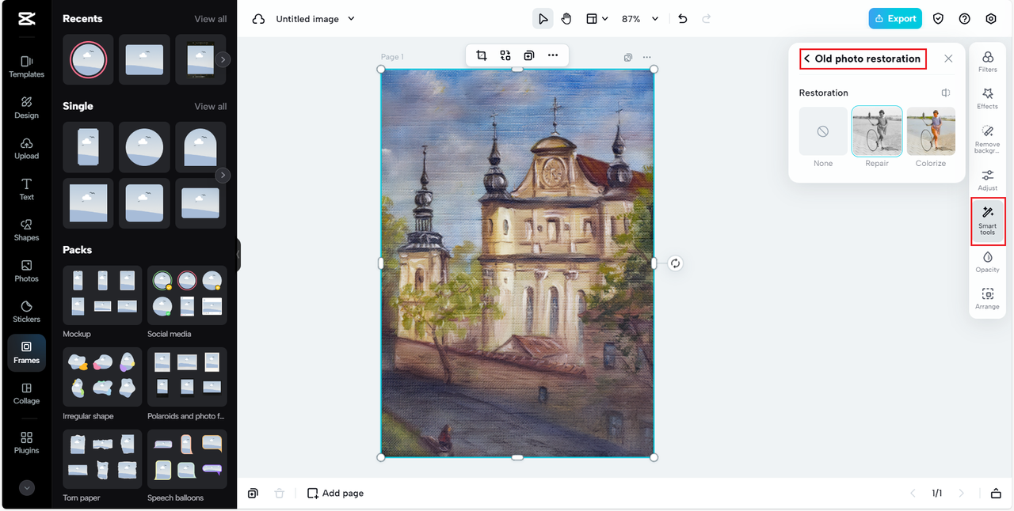Open the Text sidebar panel
Viewport: 1014px width, 511px height.
tap(26, 189)
